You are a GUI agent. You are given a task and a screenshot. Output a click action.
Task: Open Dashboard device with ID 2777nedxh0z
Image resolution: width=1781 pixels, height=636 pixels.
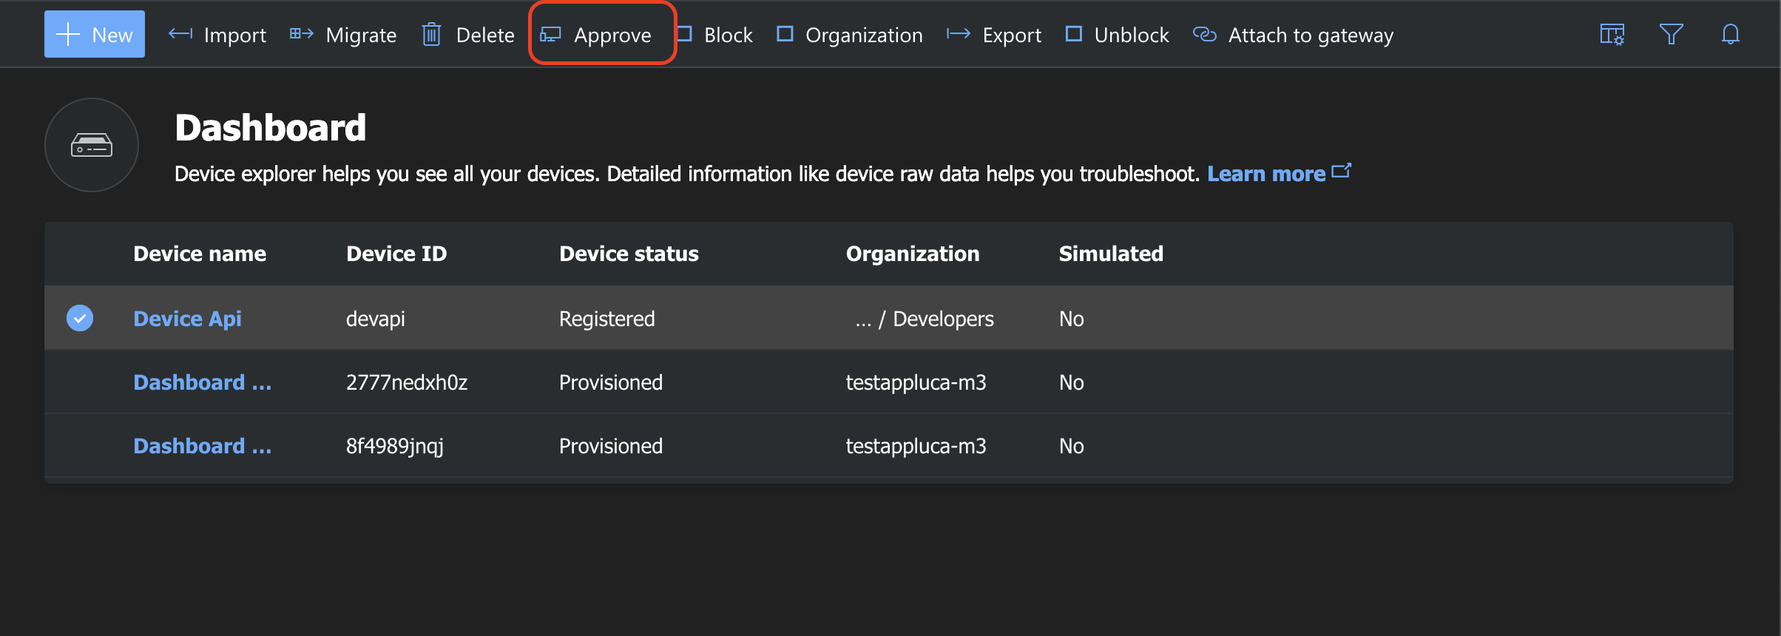202,382
